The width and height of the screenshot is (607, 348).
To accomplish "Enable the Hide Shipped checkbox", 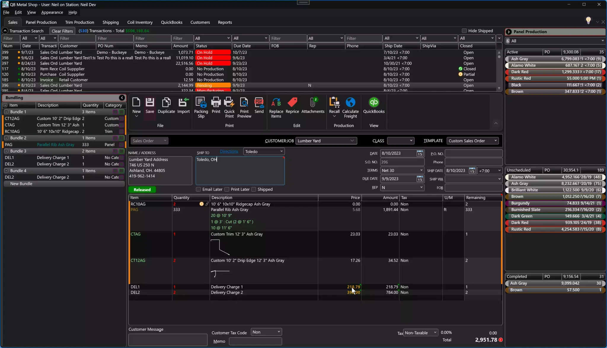I will tap(464, 31).
